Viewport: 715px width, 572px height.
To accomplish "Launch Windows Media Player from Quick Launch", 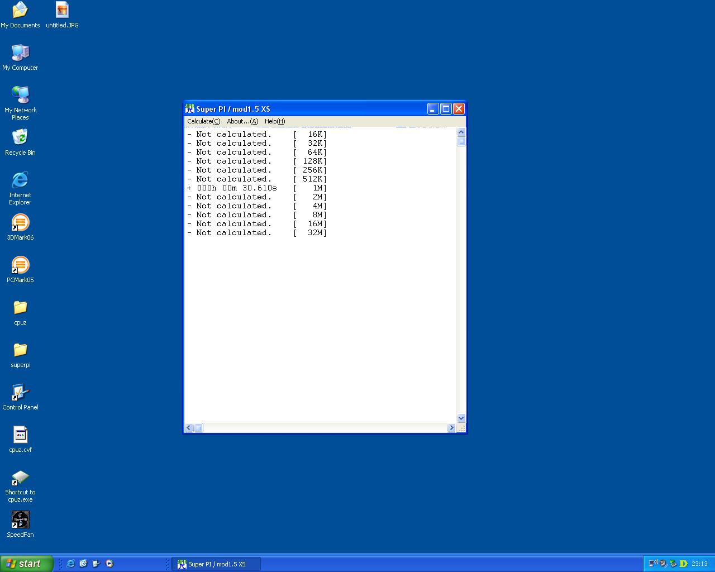I will 109,564.
